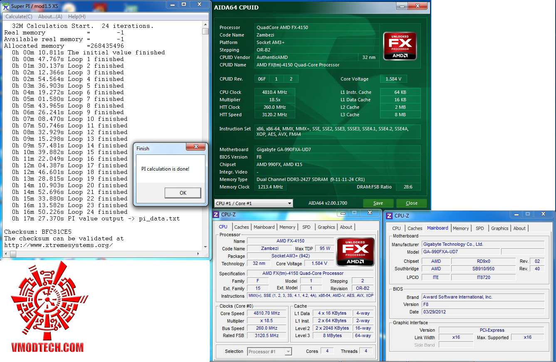Select the Caches tab in the processor-details CPU-Z window
The width and height of the screenshot is (556, 362).
point(242,227)
